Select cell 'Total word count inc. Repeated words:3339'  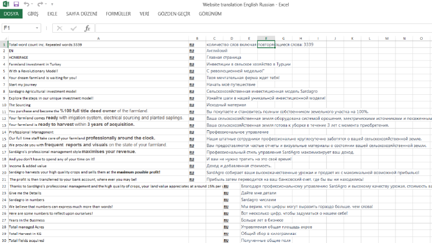click(99, 44)
